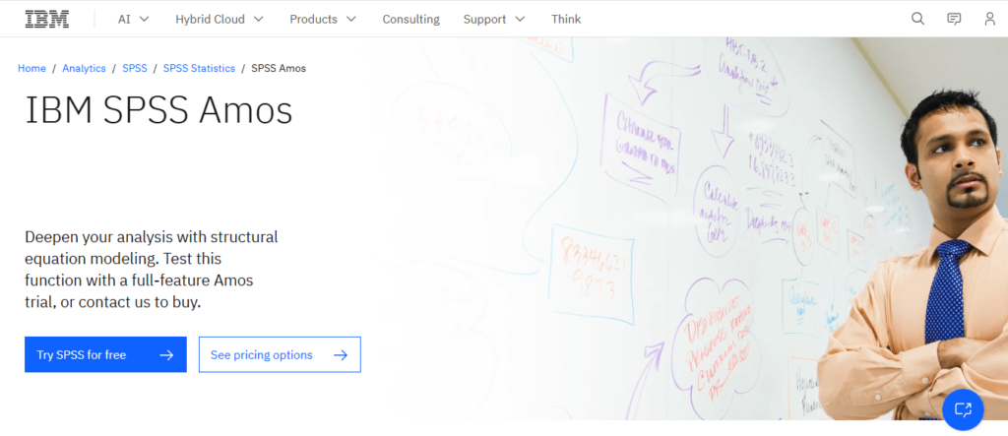The width and height of the screenshot is (1008, 436).
Task: Open the chat message icon in header
Action: (x=954, y=19)
